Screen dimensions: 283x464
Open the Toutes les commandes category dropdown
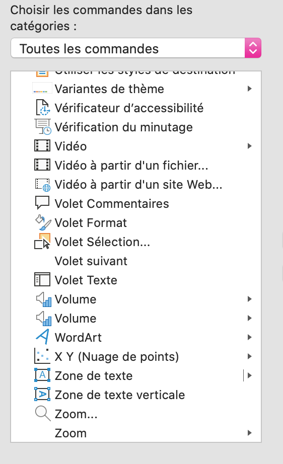136,48
